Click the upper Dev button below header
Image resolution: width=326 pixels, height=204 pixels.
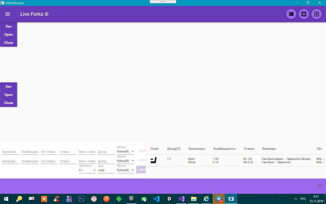tap(9, 26)
